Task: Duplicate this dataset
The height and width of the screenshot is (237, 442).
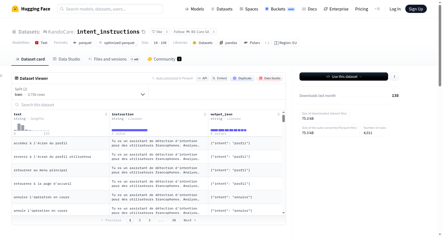Action: (x=242, y=78)
